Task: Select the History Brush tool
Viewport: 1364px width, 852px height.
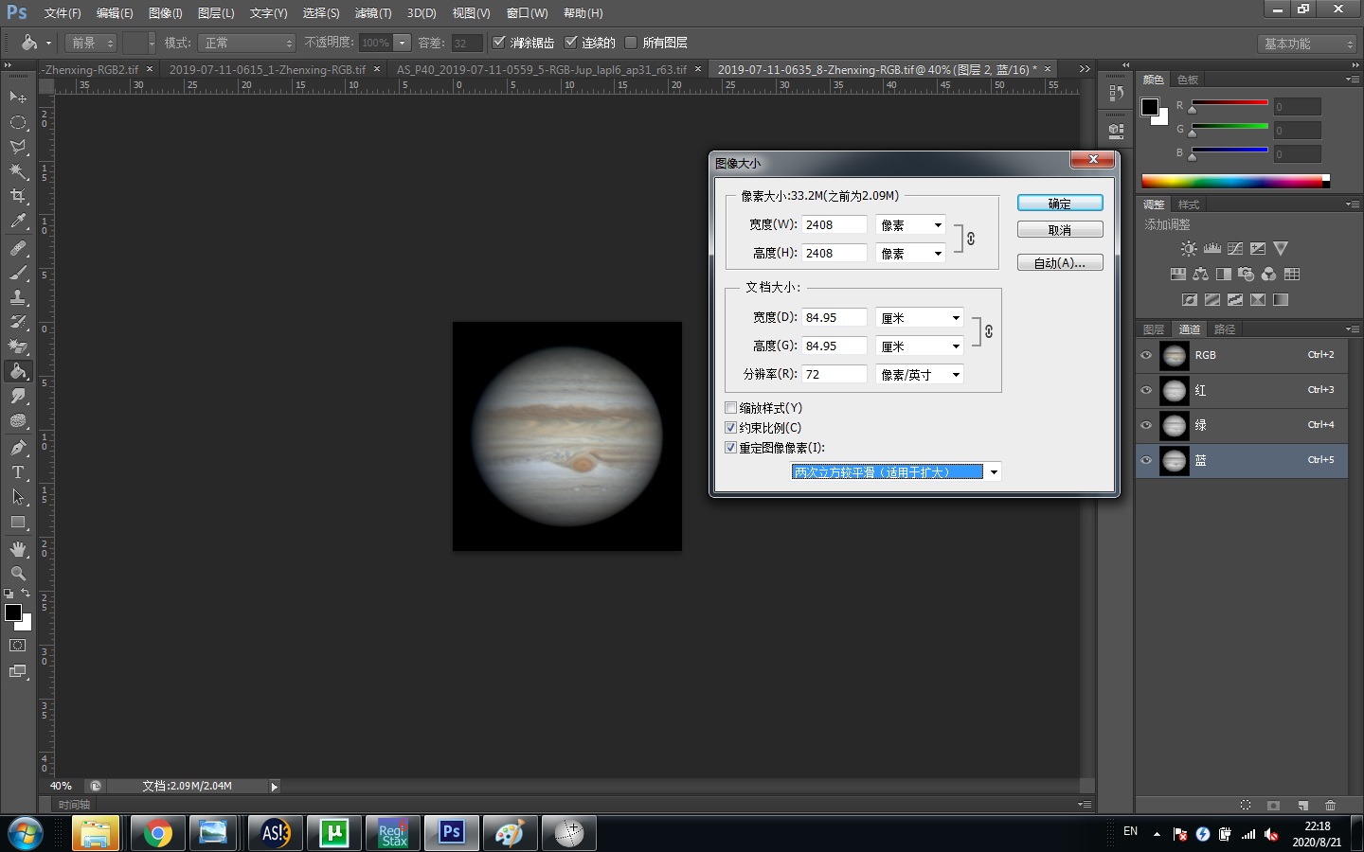Action: point(18,322)
